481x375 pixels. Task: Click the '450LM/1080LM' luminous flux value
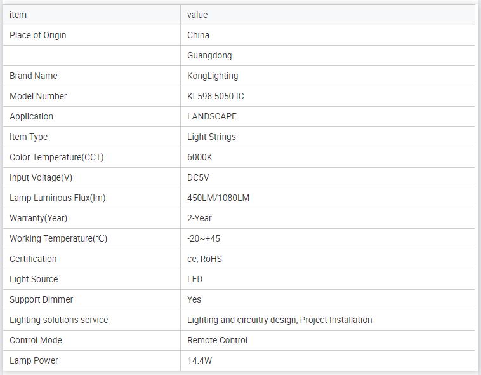218,198
